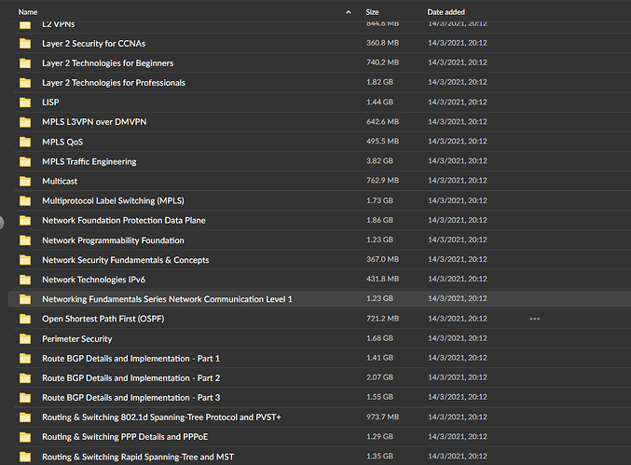Screen dimensions: 631x465
Task: Select 'Routing & Switching 802.1d Spanning-Tree Protocol and PVST+'
Action: 162,417
